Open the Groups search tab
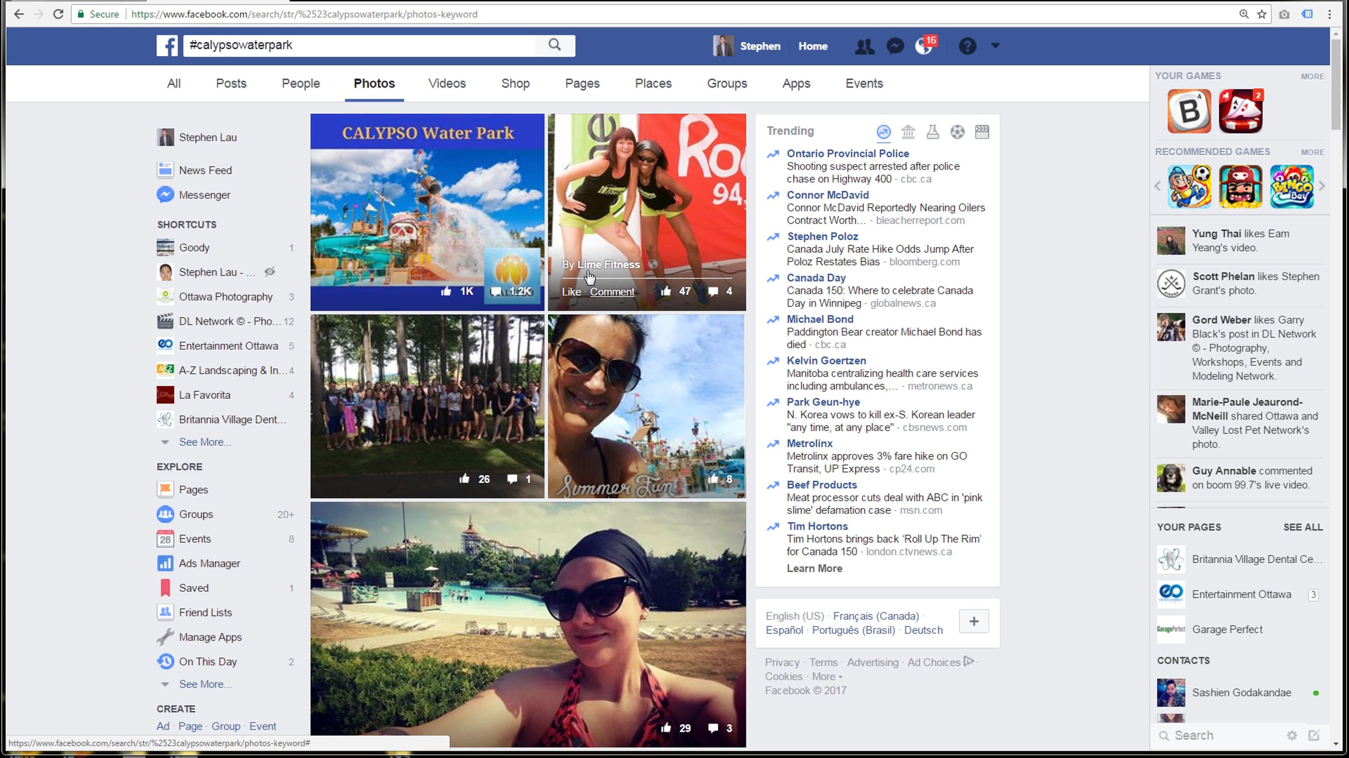The width and height of the screenshot is (1349, 758). point(727,84)
